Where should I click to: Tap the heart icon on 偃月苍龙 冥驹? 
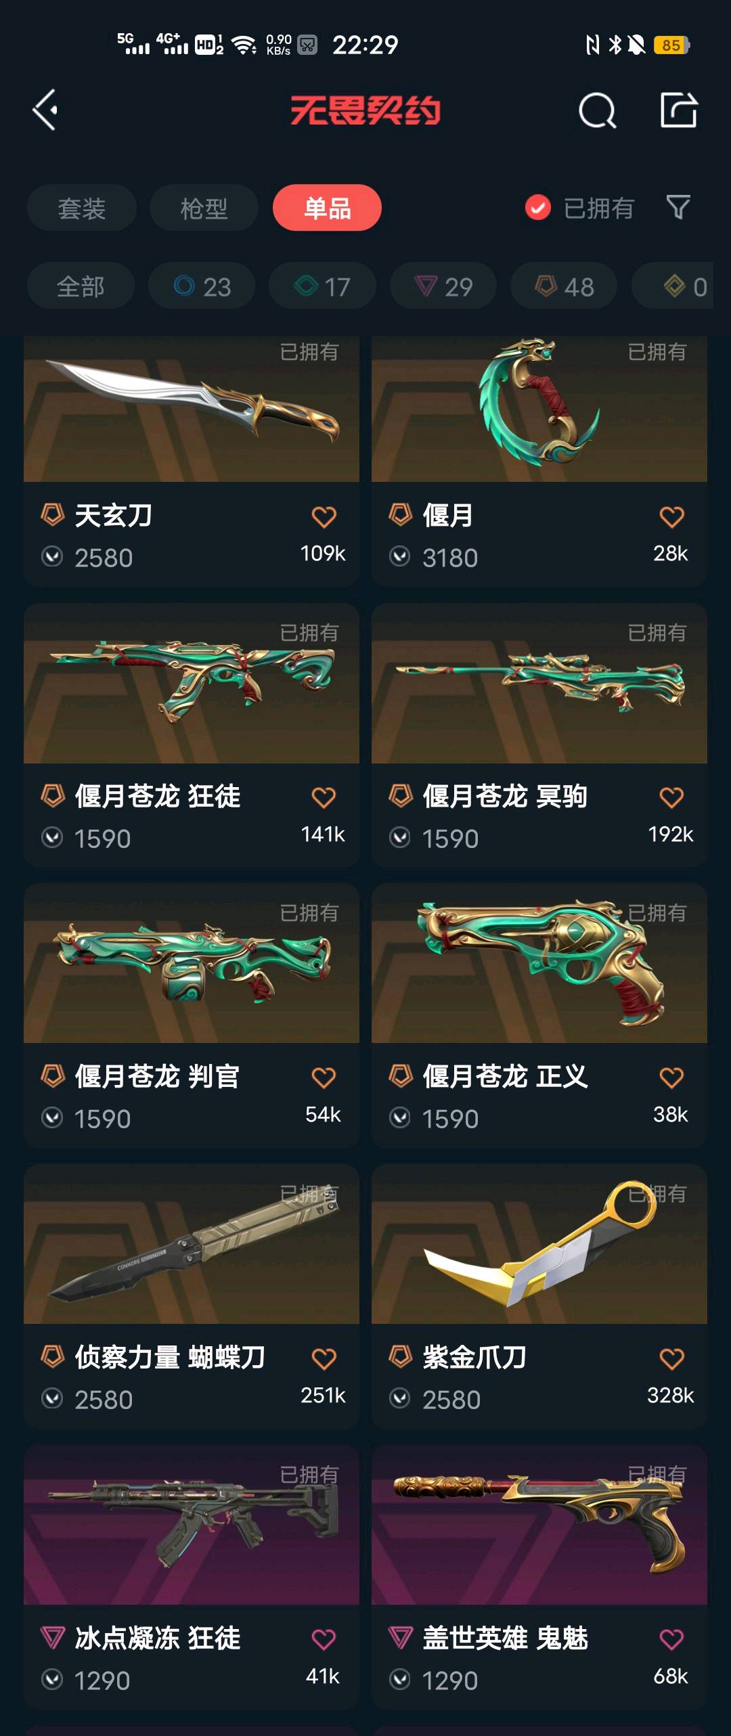pyautogui.click(x=671, y=797)
